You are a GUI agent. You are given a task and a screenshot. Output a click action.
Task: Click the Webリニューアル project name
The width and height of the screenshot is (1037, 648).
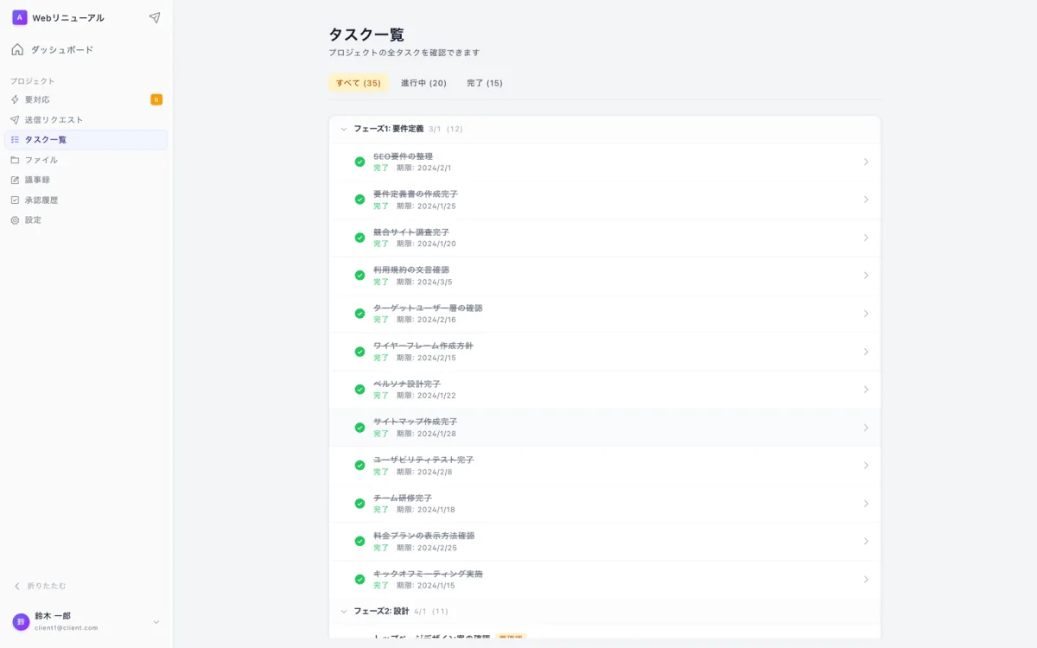[x=68, y=17]
